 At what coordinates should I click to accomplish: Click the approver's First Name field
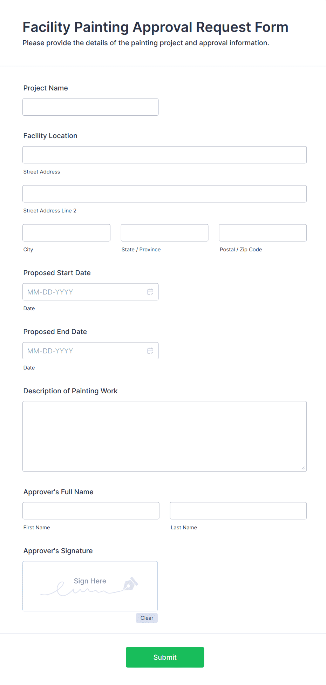point(91,510)
